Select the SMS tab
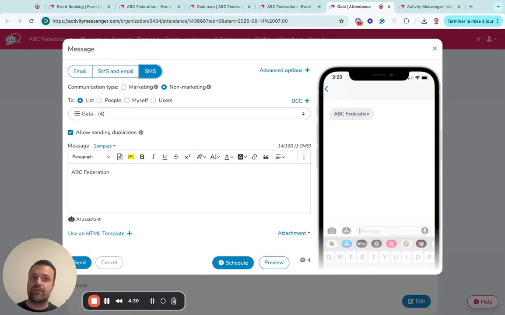This screenshot has width=505, height=315. pyautogui.click(x=151, y=71)
